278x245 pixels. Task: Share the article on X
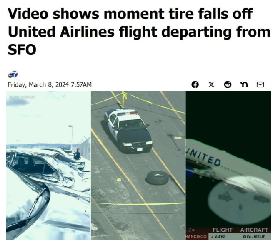point(211,84)
